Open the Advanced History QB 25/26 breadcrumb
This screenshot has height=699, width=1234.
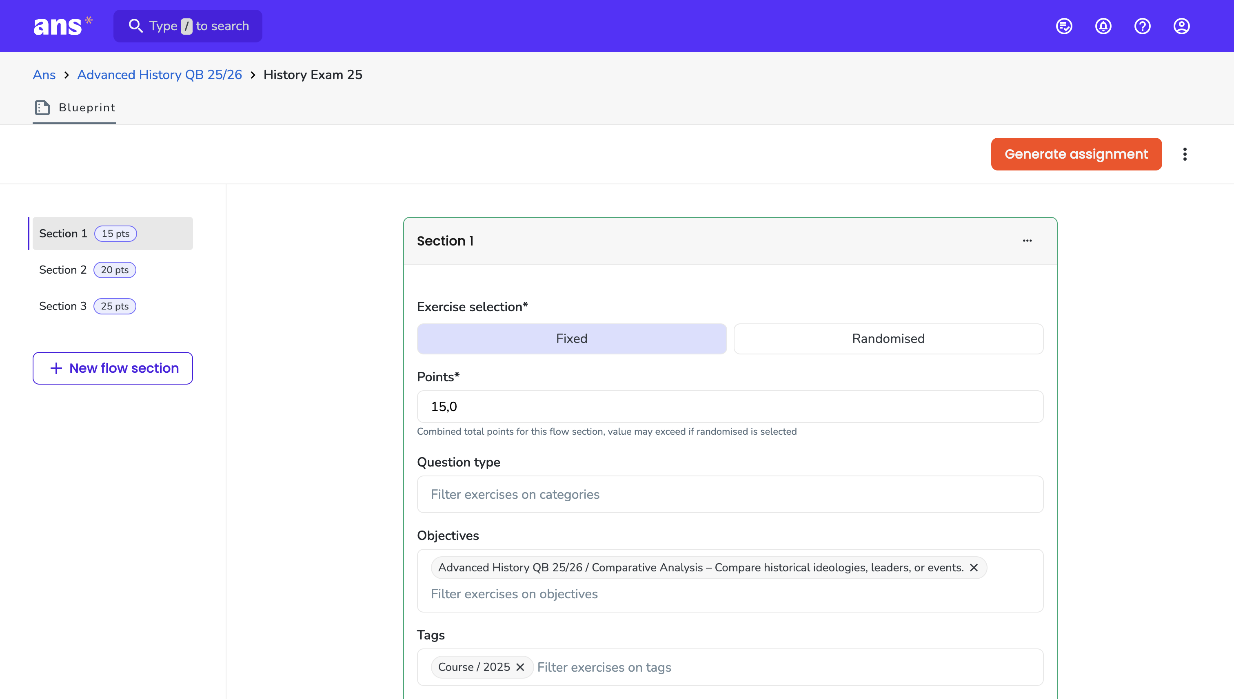[x=160, y=75]
